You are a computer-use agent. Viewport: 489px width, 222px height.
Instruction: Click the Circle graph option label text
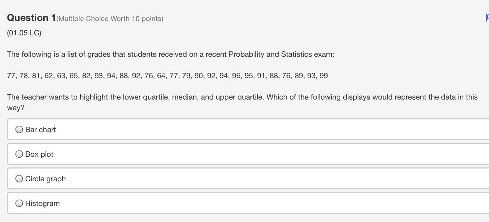45,178
